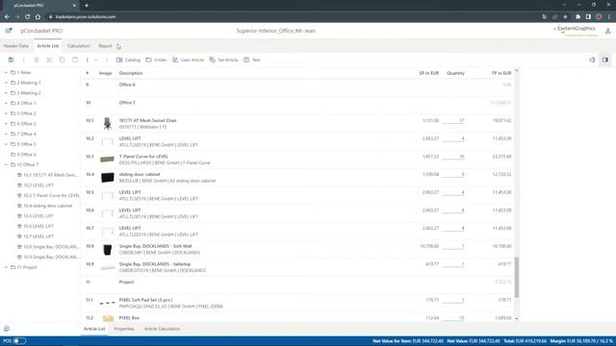616x346 pixels.
Task: Click the cut scissors icon
Action: 49,60
